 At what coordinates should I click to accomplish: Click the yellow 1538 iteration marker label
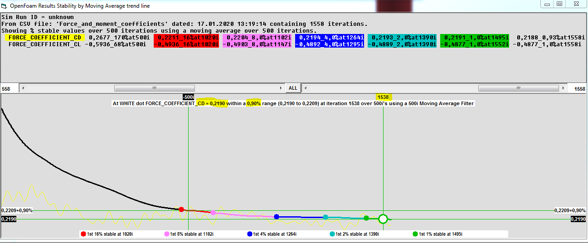click(x=383, y=97)
